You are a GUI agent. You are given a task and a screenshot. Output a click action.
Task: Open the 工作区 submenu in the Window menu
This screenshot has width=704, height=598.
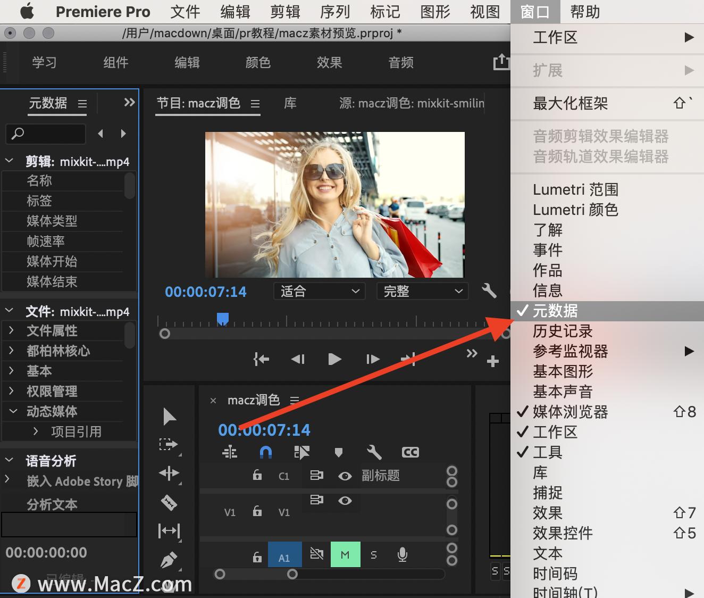(x=606, y=38)
